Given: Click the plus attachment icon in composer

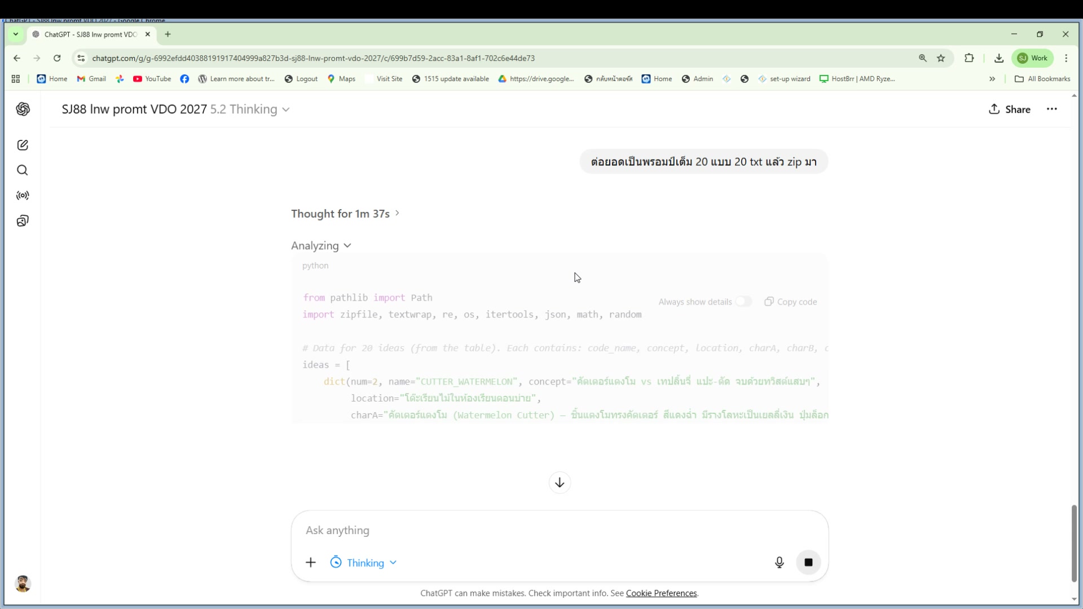Looking at the screenshot, I should [311, 562].
